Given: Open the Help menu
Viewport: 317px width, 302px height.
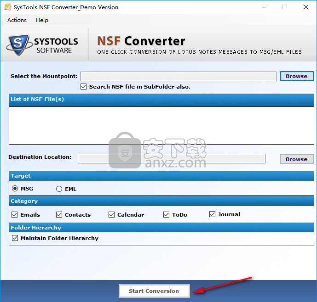Looking at the screenshot, I should (x=42, y=20).
